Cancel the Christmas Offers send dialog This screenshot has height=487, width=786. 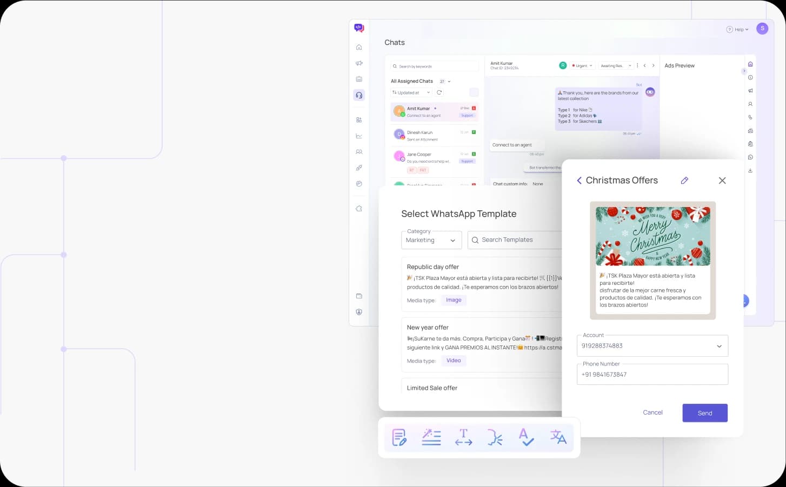point(652,412)
